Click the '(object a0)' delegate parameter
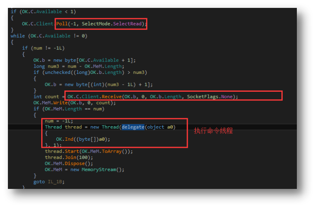The height and width of the screenshot is (208, 316). 160,127
